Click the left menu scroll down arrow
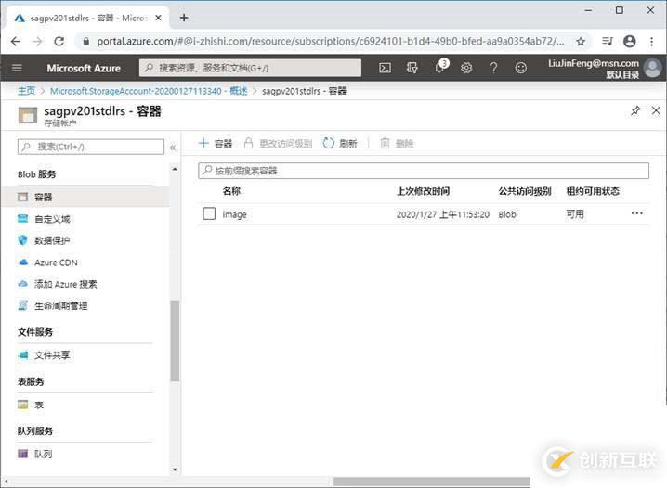This screenshot has width=667, height=488. point(175,469)
